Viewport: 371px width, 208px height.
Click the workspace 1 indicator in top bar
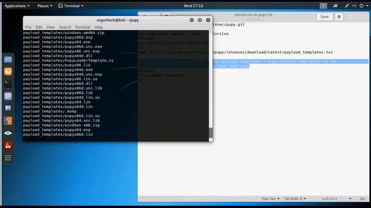(323, 6)
